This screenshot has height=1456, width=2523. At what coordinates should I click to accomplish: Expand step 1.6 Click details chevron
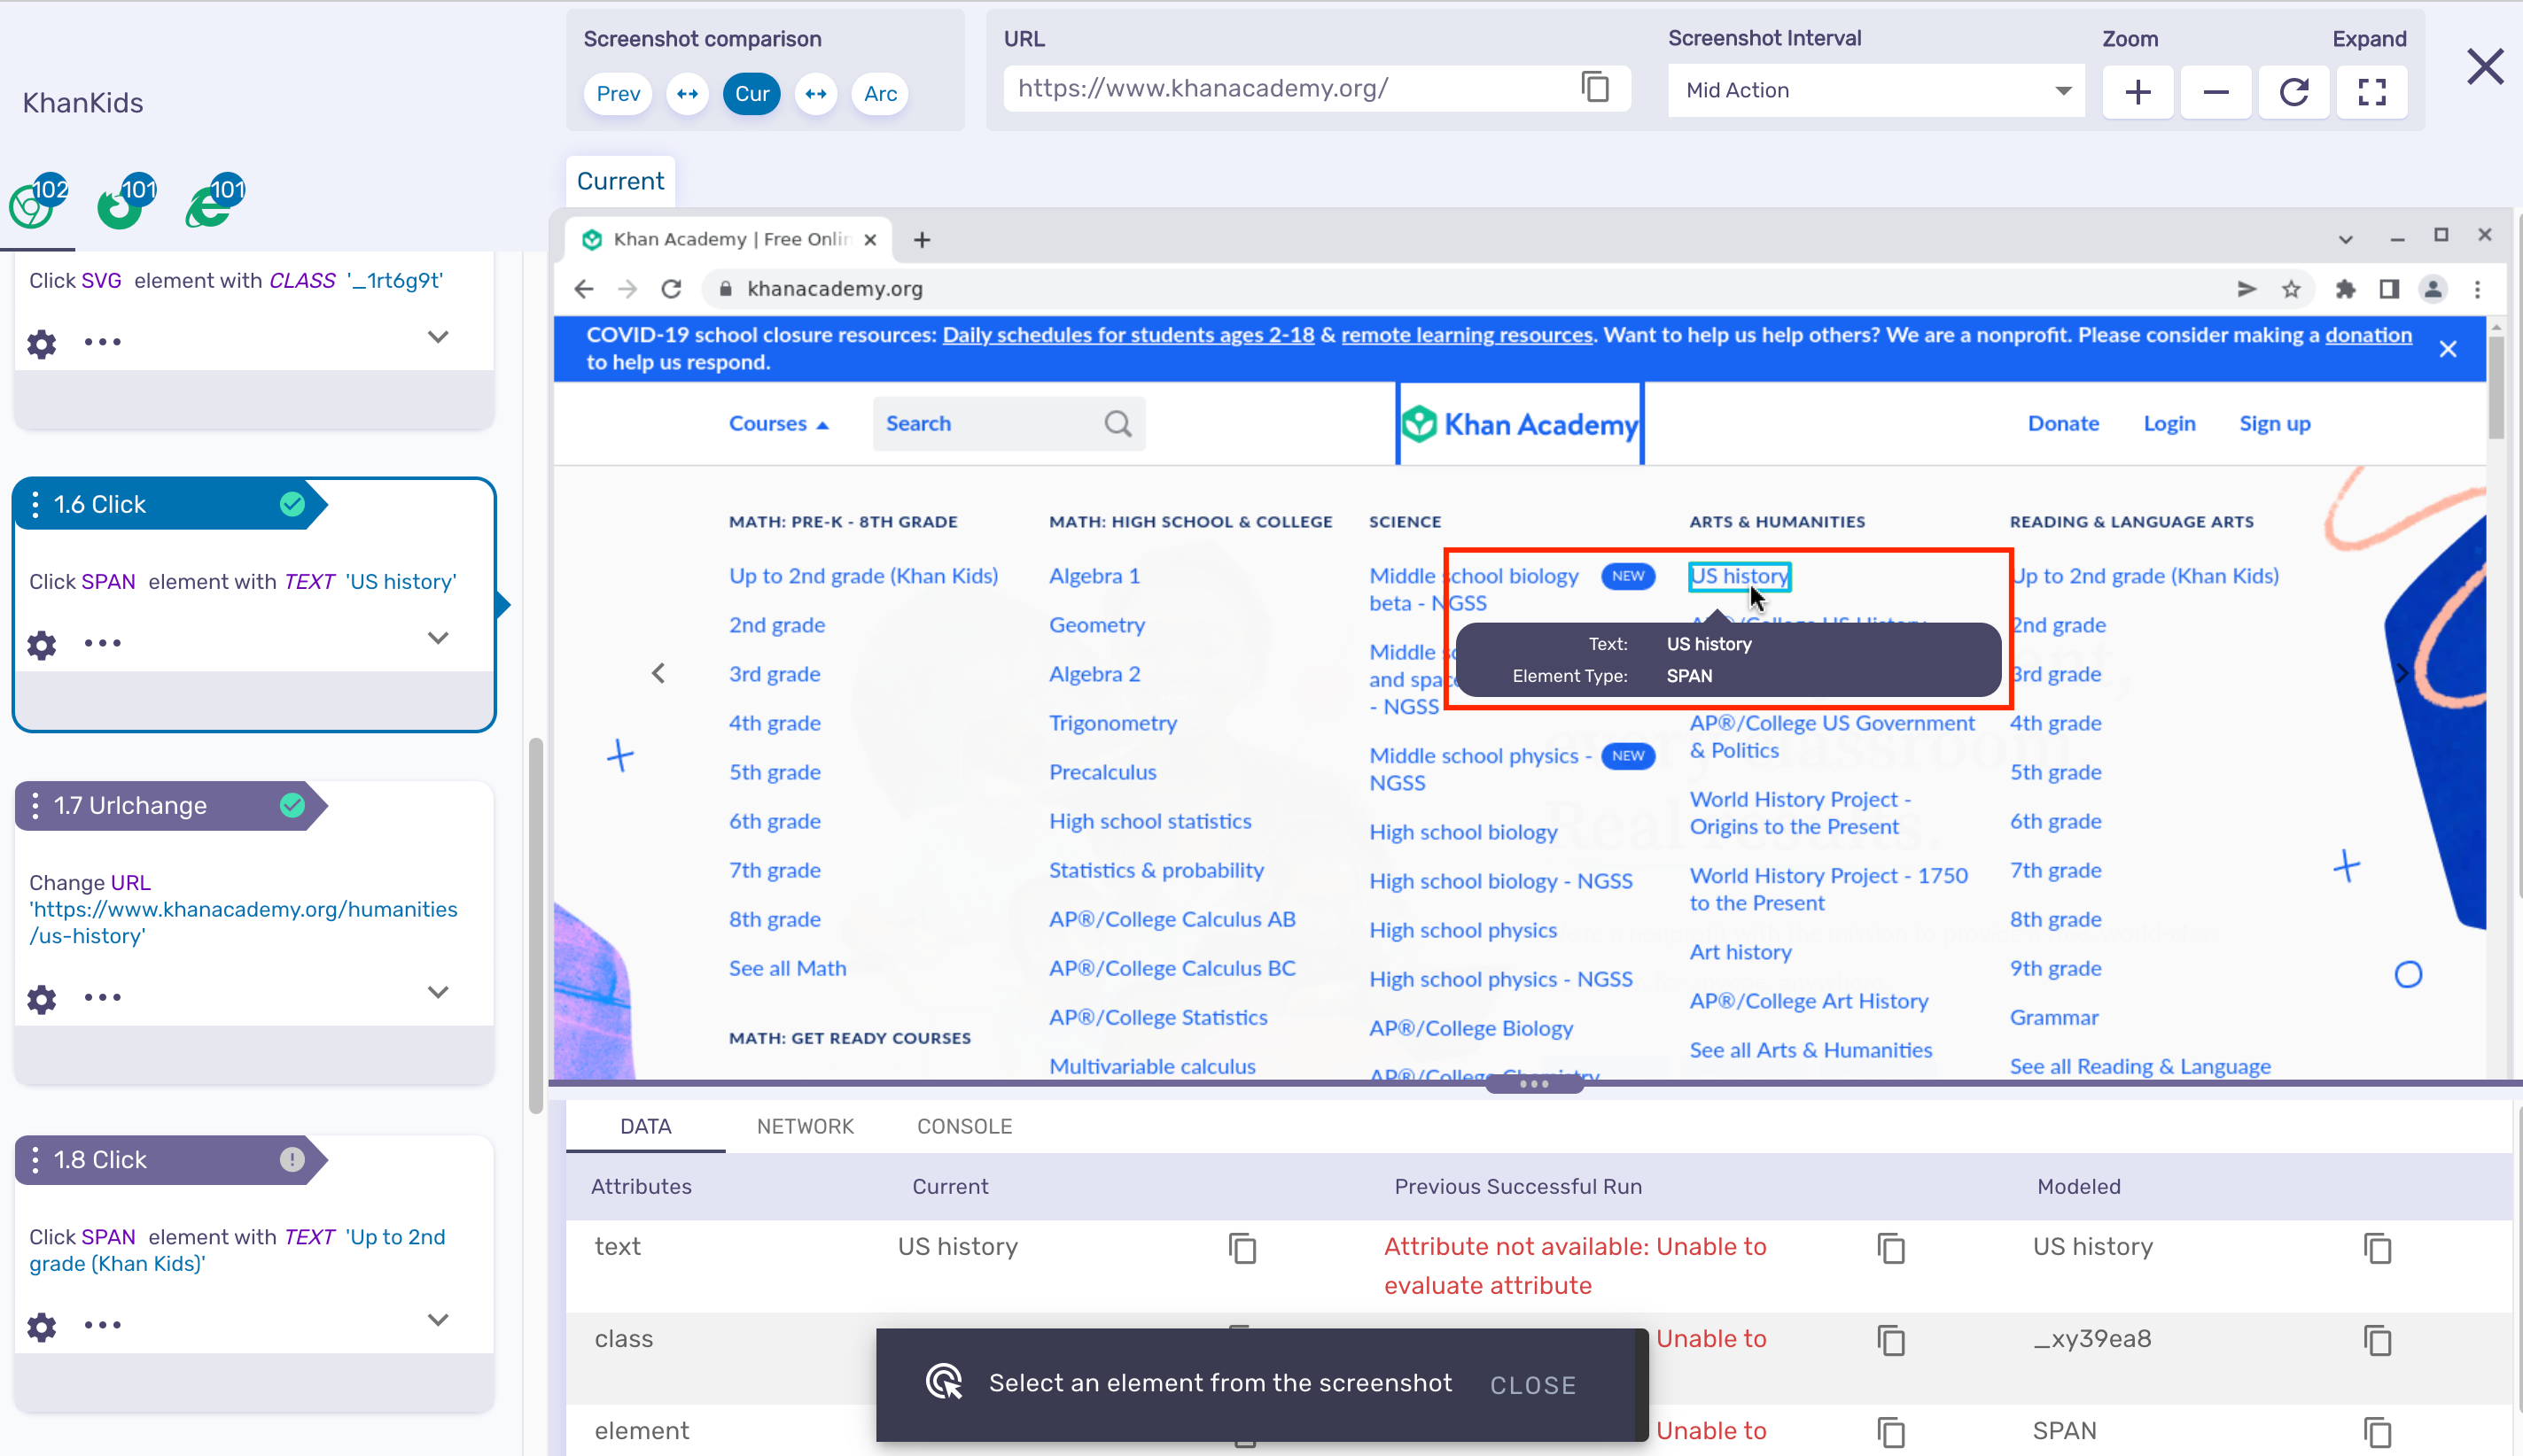coord(438,638)
